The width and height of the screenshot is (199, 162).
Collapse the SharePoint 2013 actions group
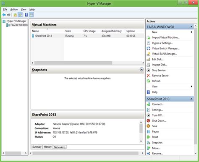click(191, 99)
